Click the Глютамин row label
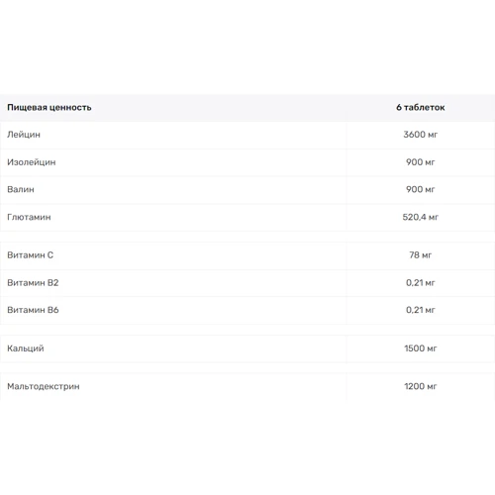 click(29, 217)
